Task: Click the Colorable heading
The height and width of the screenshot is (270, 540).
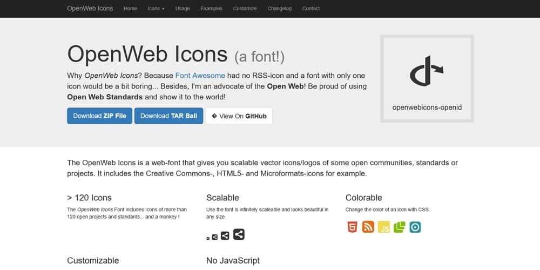Action: (363, 198)
